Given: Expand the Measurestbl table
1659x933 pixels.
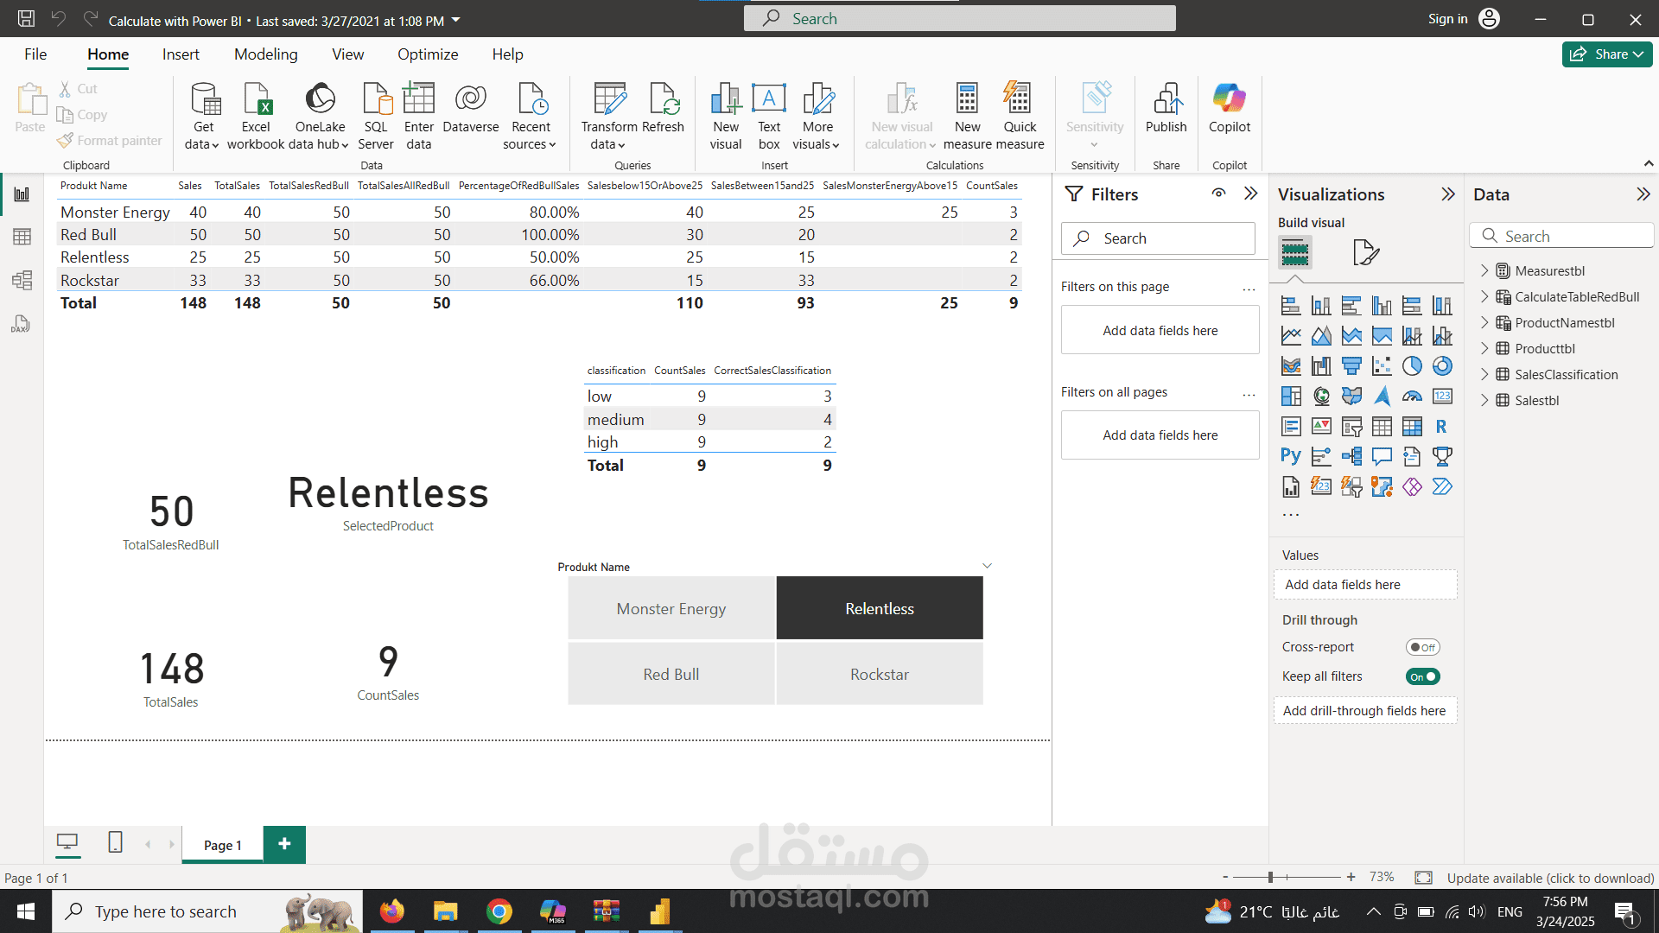Looking at the screenshot, I should tap(1484, 270).
